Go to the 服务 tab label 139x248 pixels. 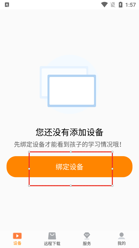[x=87, y=243]
